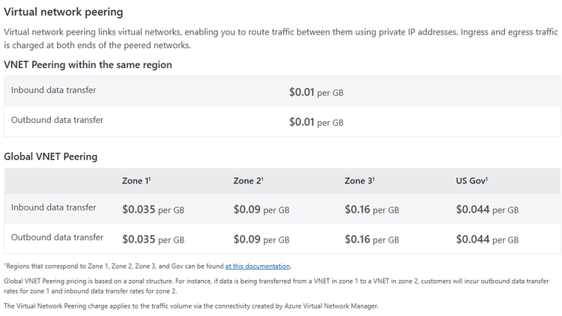This screenshot has height=316, width=562.
Task: Click the Zone 1 column header
Action: coord(136,180)
